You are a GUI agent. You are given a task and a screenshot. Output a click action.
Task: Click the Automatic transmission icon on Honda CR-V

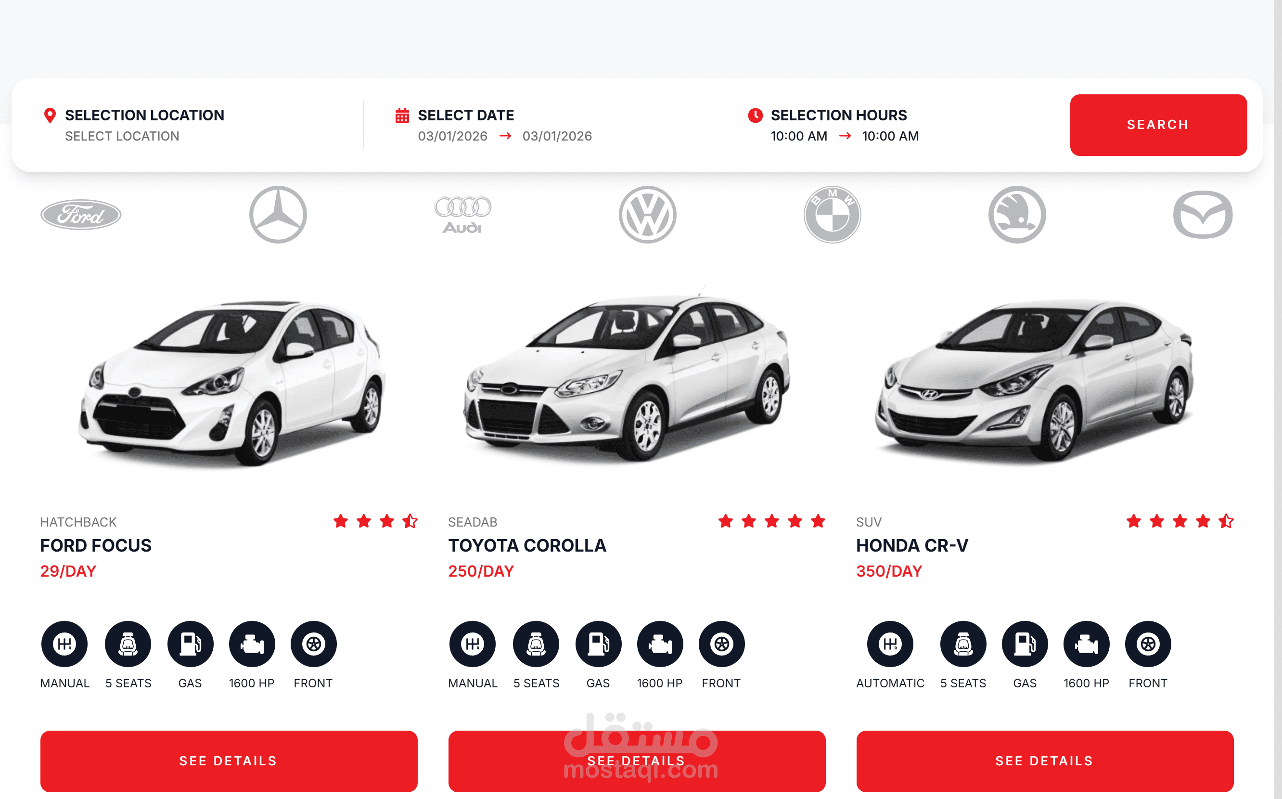point(890,644)
